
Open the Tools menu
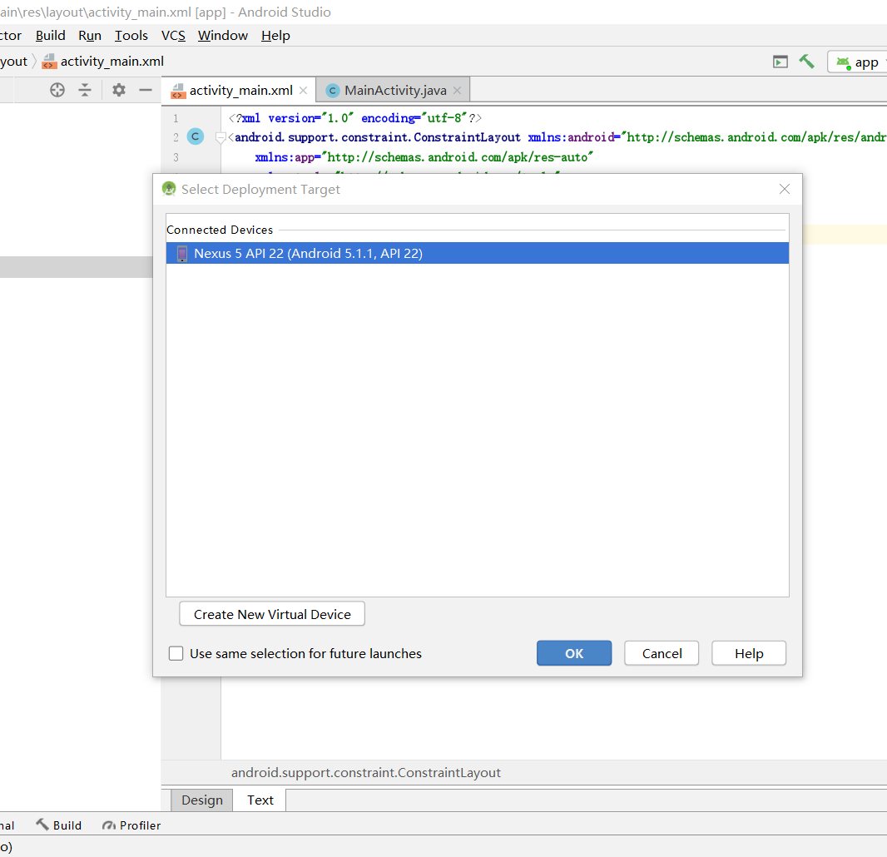(x=131, y=36)
